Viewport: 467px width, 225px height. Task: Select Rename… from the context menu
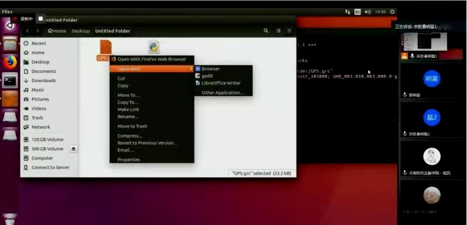coord(128,116)
